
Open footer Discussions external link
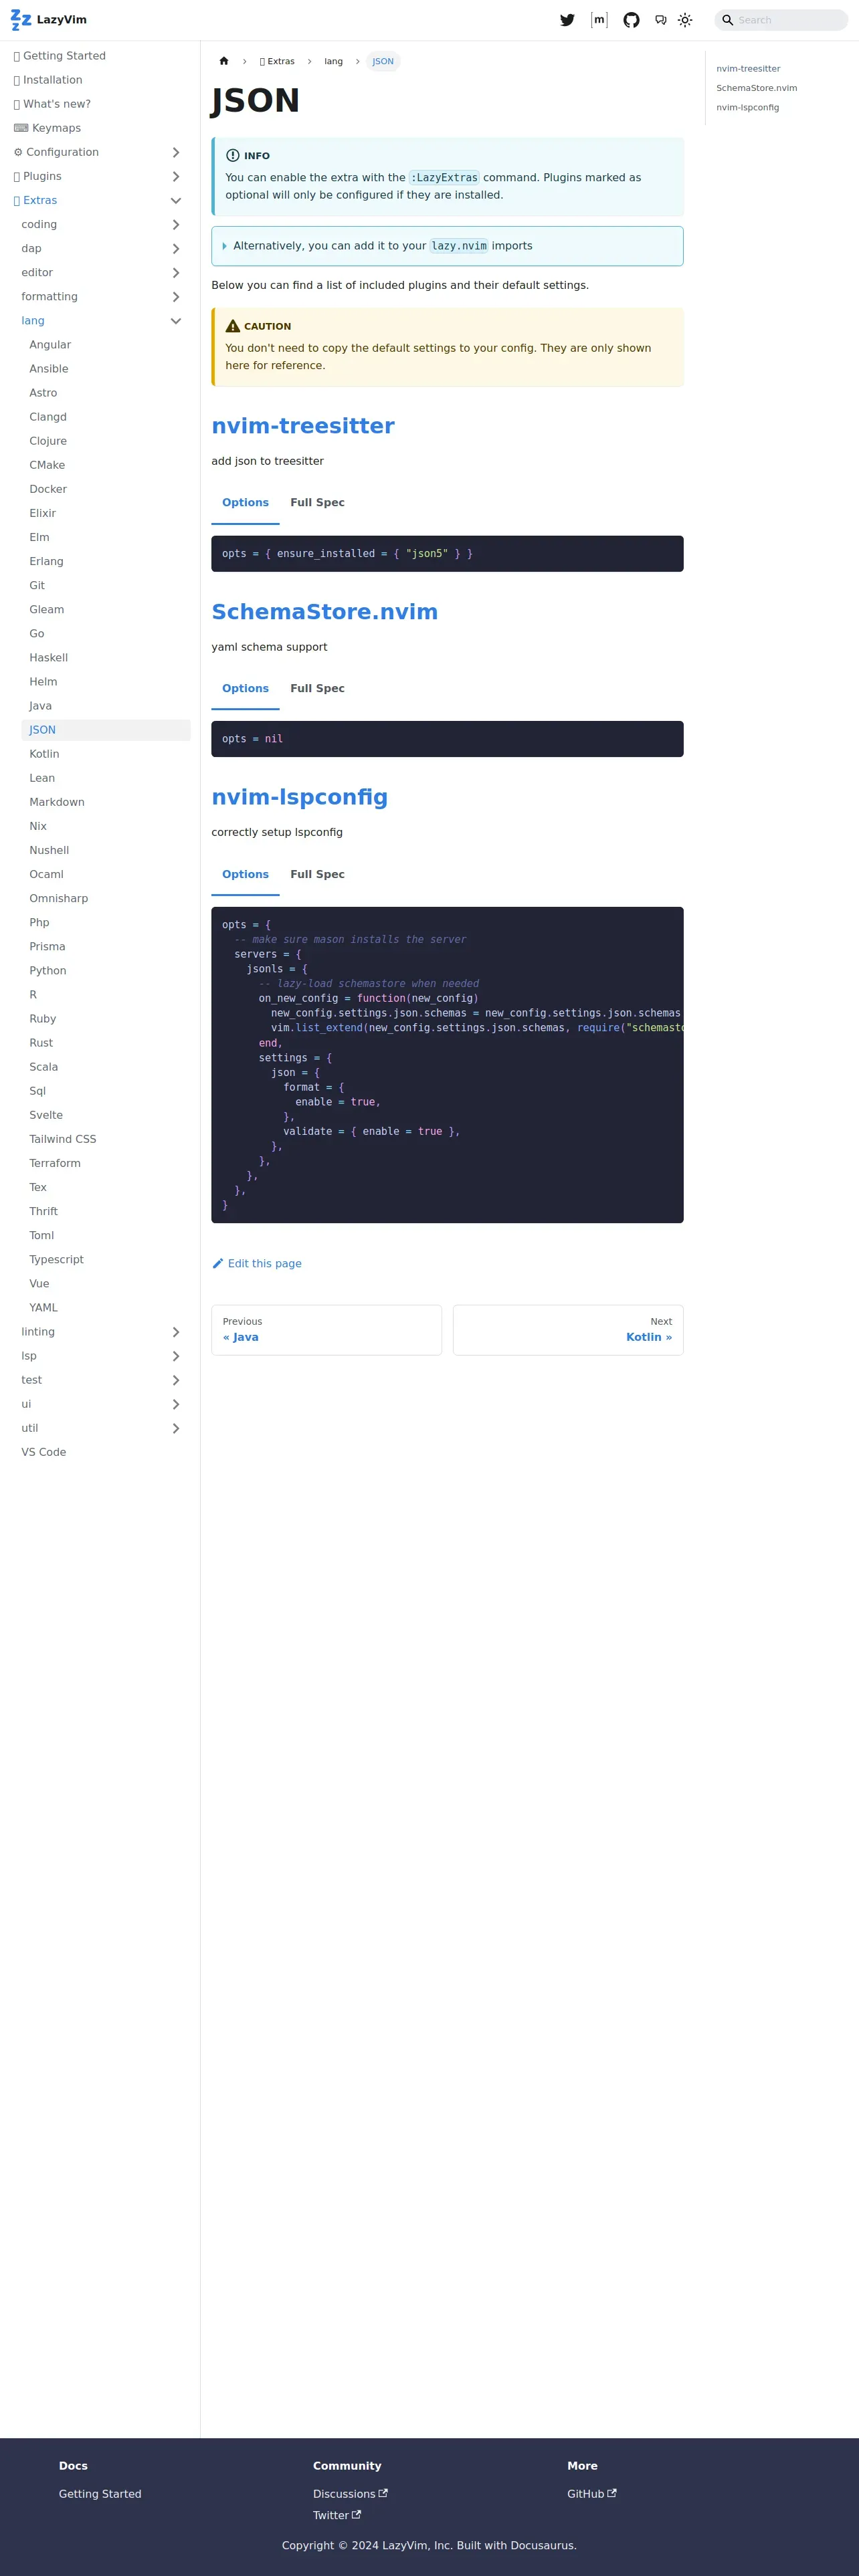click(x=350, y=2494)
